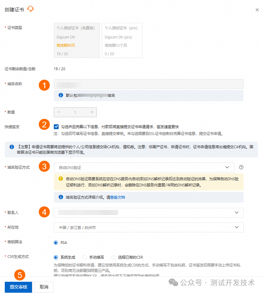Select the RSA algorithm radio button
This screenshot has height=293, width=263.
pyautogui.click(x=56, y=243)
